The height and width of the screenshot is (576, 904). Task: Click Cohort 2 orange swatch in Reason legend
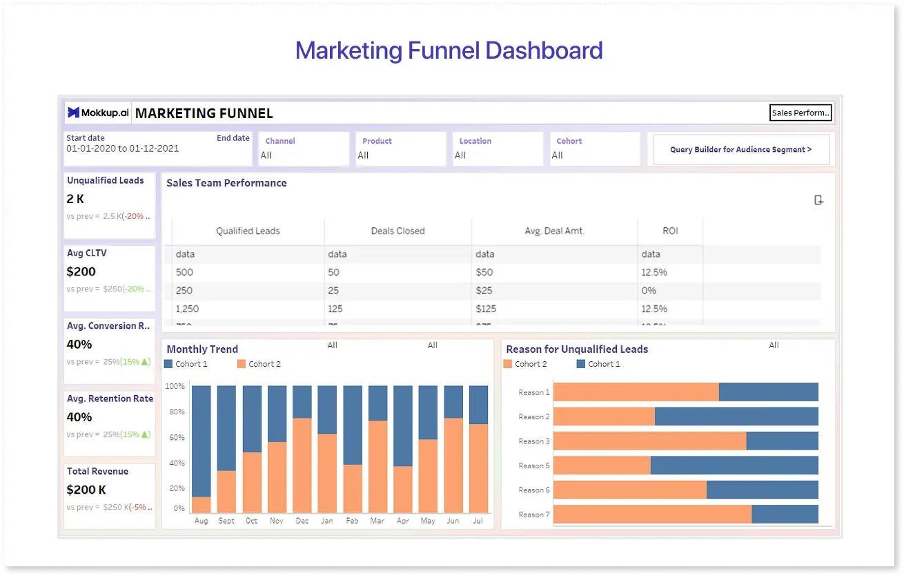coord(508,364)
